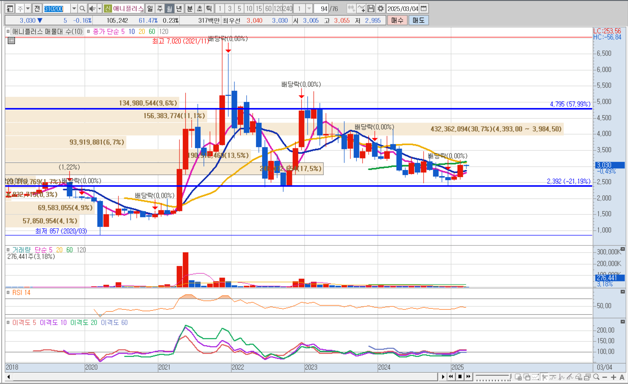Open the date picker calendar icon

[424, 8]
